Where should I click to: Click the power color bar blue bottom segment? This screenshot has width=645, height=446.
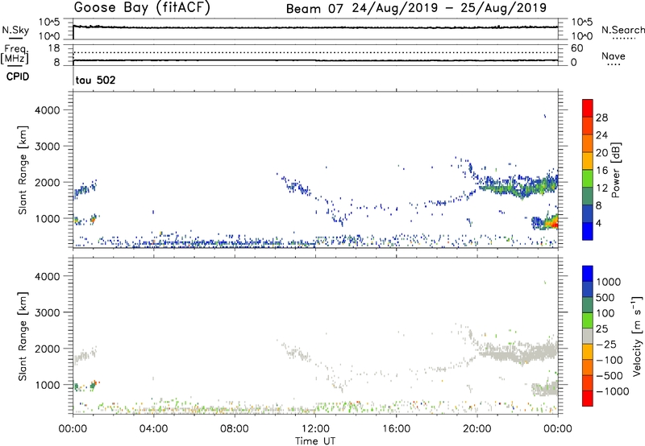pyautogui.click(x=588, y=231)
